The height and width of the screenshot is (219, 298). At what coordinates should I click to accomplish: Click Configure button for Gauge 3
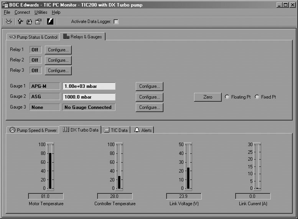(149, 107)
